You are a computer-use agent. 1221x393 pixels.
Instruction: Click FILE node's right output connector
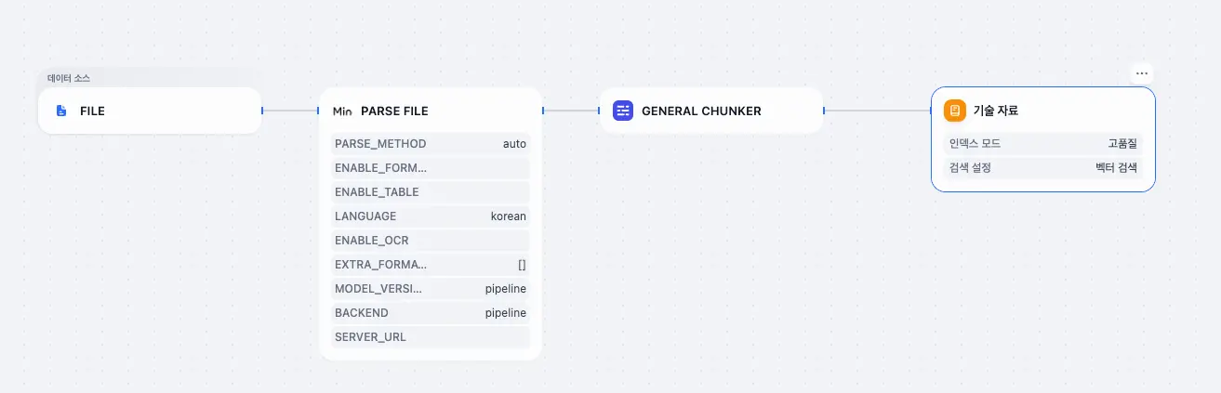tap(262, 111)
